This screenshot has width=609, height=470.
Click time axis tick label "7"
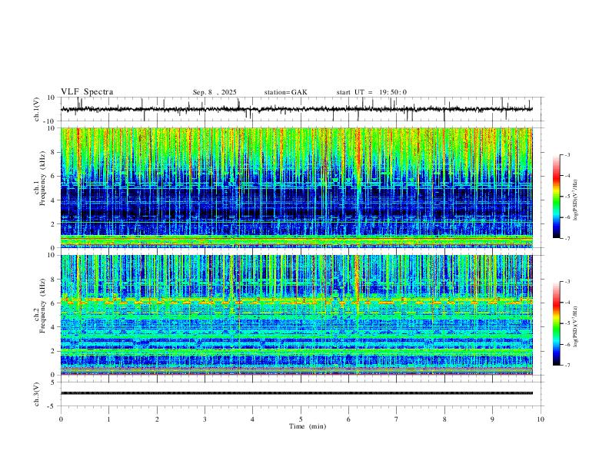[397, 419]
